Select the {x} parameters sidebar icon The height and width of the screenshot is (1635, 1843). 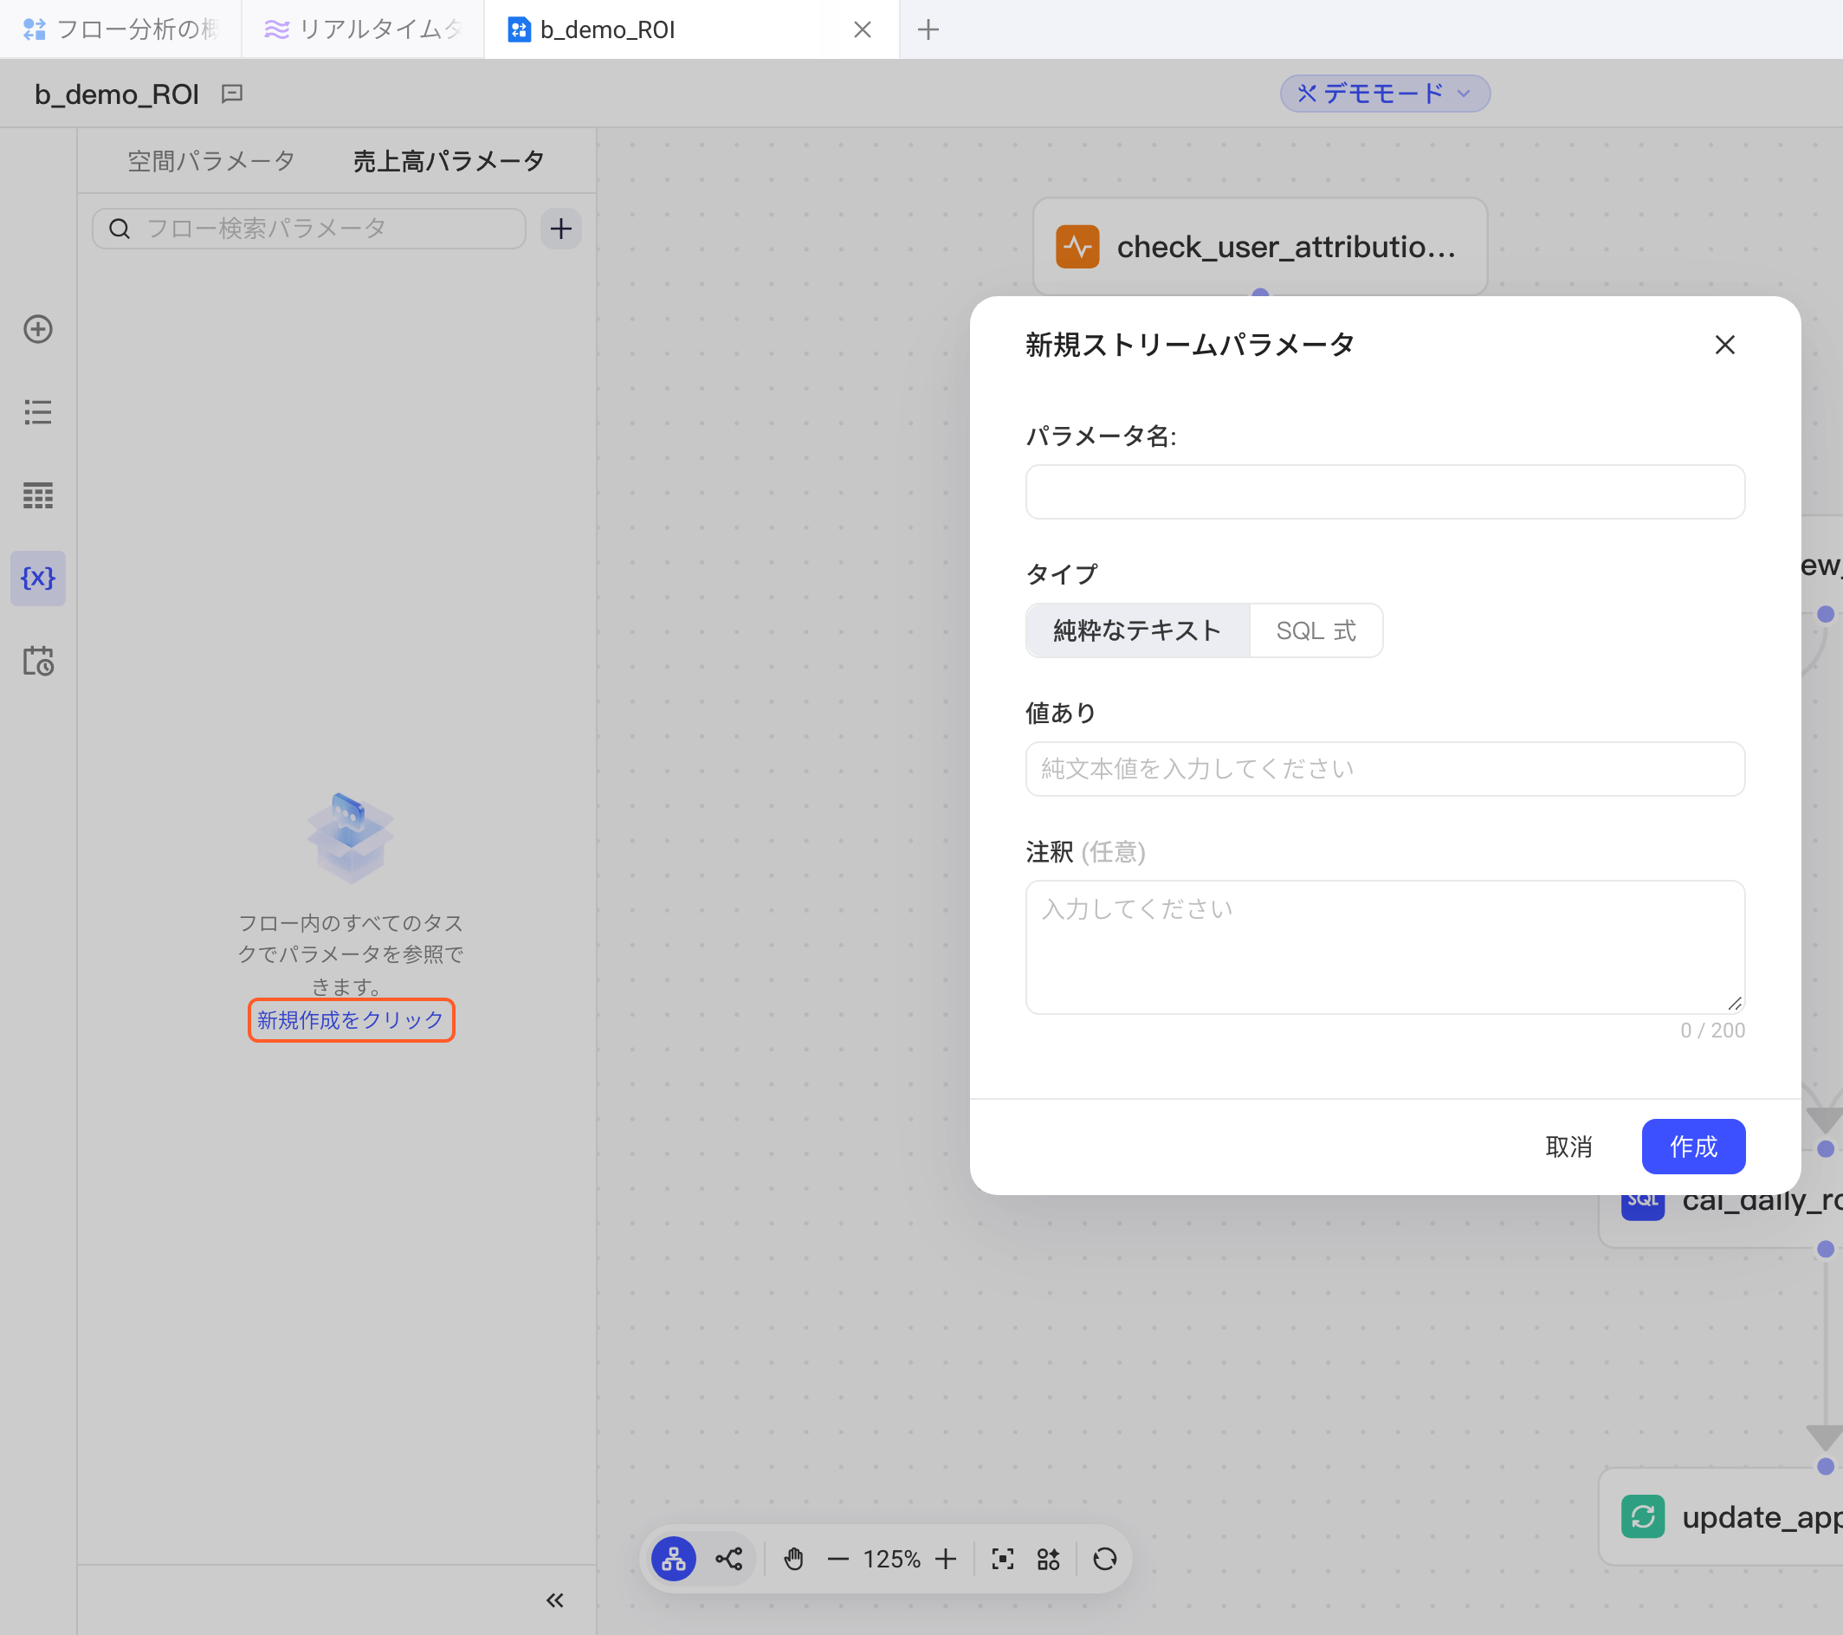(x=38, y=578)
